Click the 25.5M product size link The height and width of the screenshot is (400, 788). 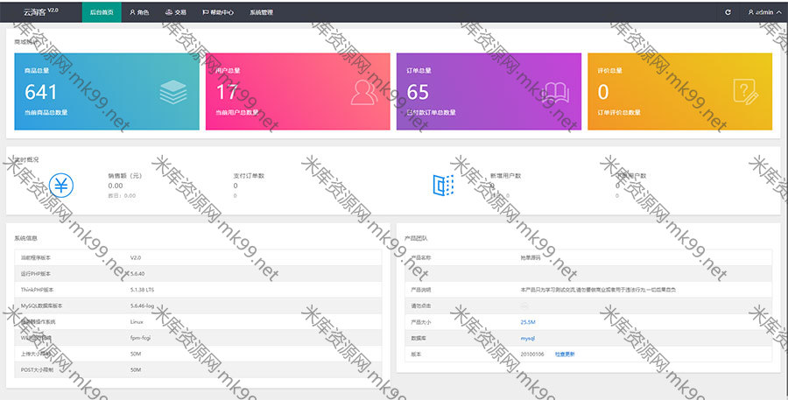tap(528, 322)
